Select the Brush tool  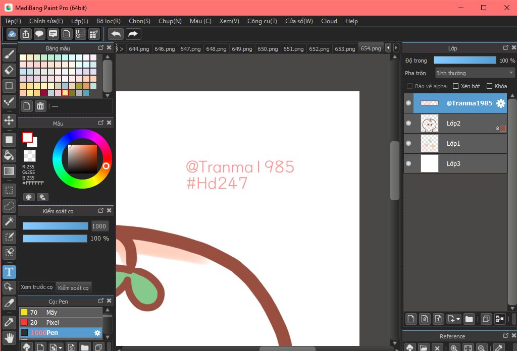click(x=9, y=54)
